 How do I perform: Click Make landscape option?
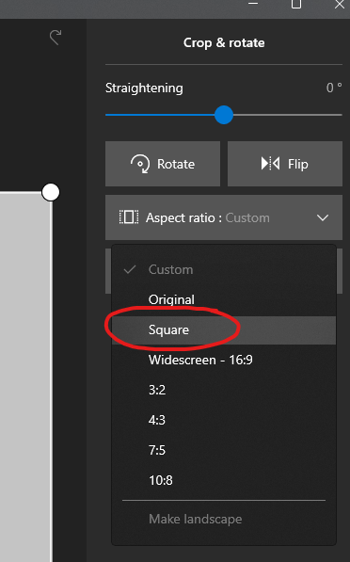point(224,519)
